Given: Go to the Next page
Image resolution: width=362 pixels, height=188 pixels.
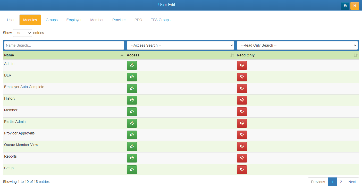Looking at the screenshot, I should click(x=352, y=182).
